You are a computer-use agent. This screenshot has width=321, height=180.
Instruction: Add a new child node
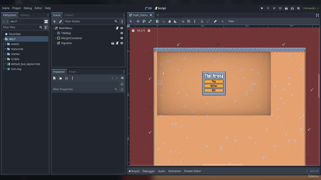pyautogui.click(x=54, y=21)
